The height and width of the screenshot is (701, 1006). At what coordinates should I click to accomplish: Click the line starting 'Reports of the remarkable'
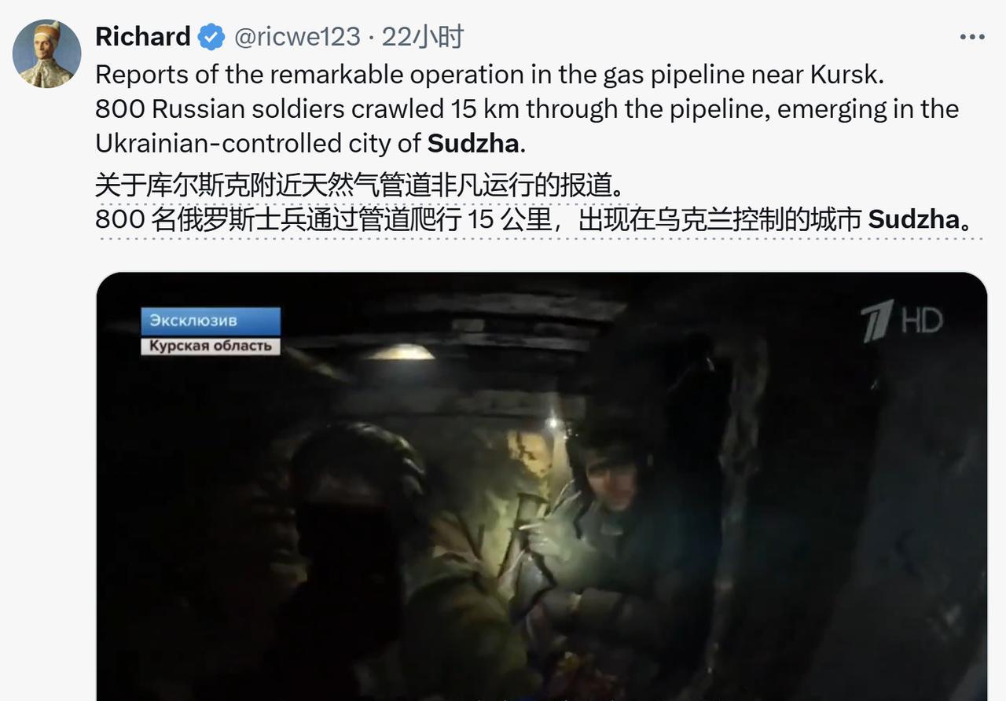(490, 75)
